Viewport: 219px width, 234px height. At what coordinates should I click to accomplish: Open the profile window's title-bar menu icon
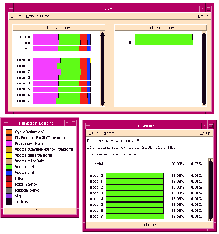pos(88,126)
